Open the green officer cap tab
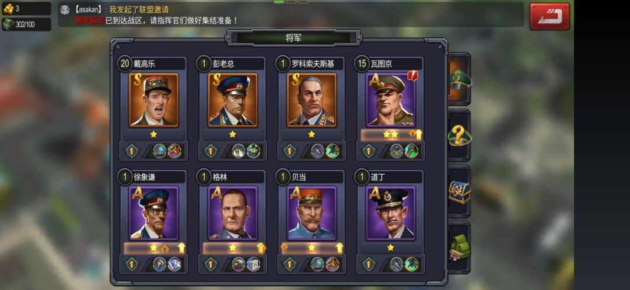The height and width of the screenshot is (290, 630). 459,79
